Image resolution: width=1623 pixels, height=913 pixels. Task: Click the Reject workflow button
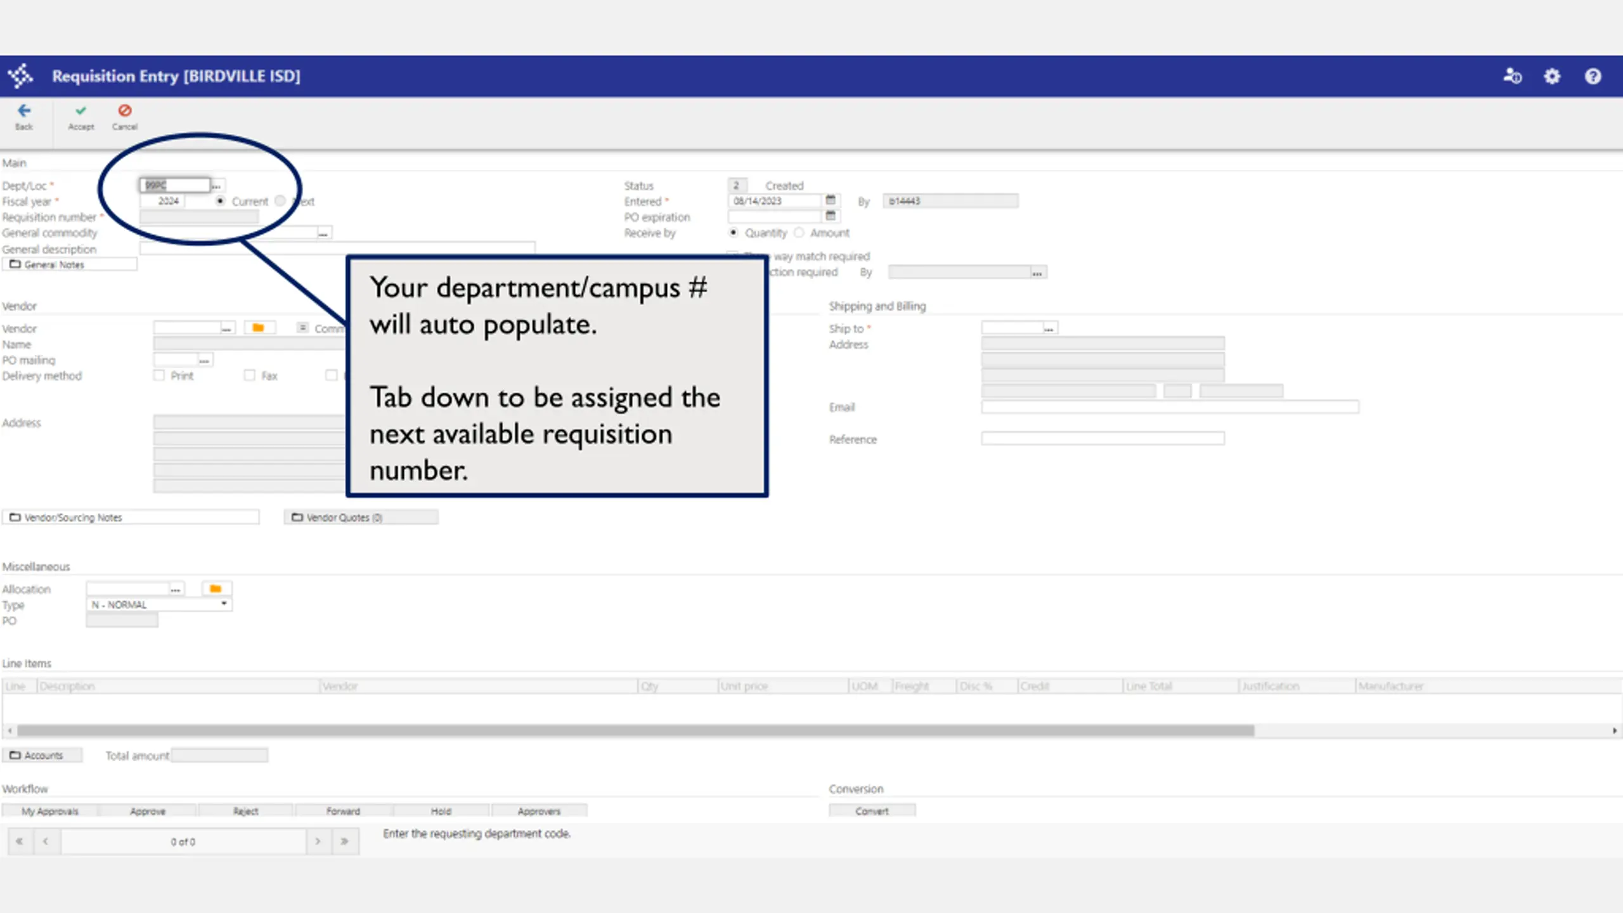click(245, 811)
